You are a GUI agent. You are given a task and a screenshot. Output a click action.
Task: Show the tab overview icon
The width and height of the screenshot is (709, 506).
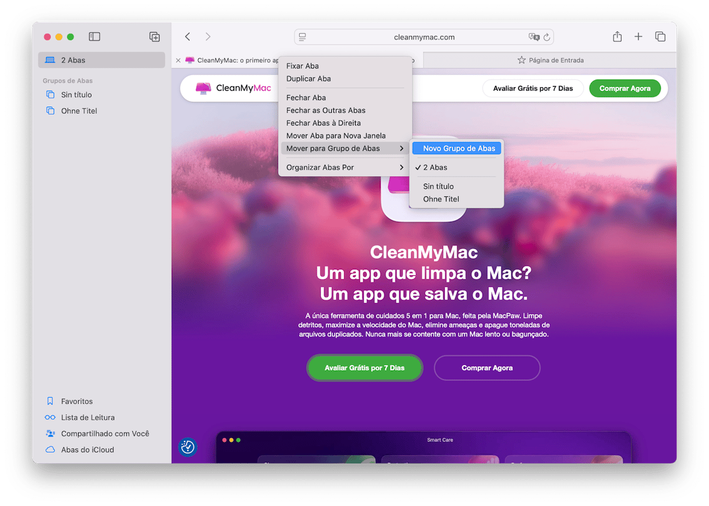tap(660, 37)
